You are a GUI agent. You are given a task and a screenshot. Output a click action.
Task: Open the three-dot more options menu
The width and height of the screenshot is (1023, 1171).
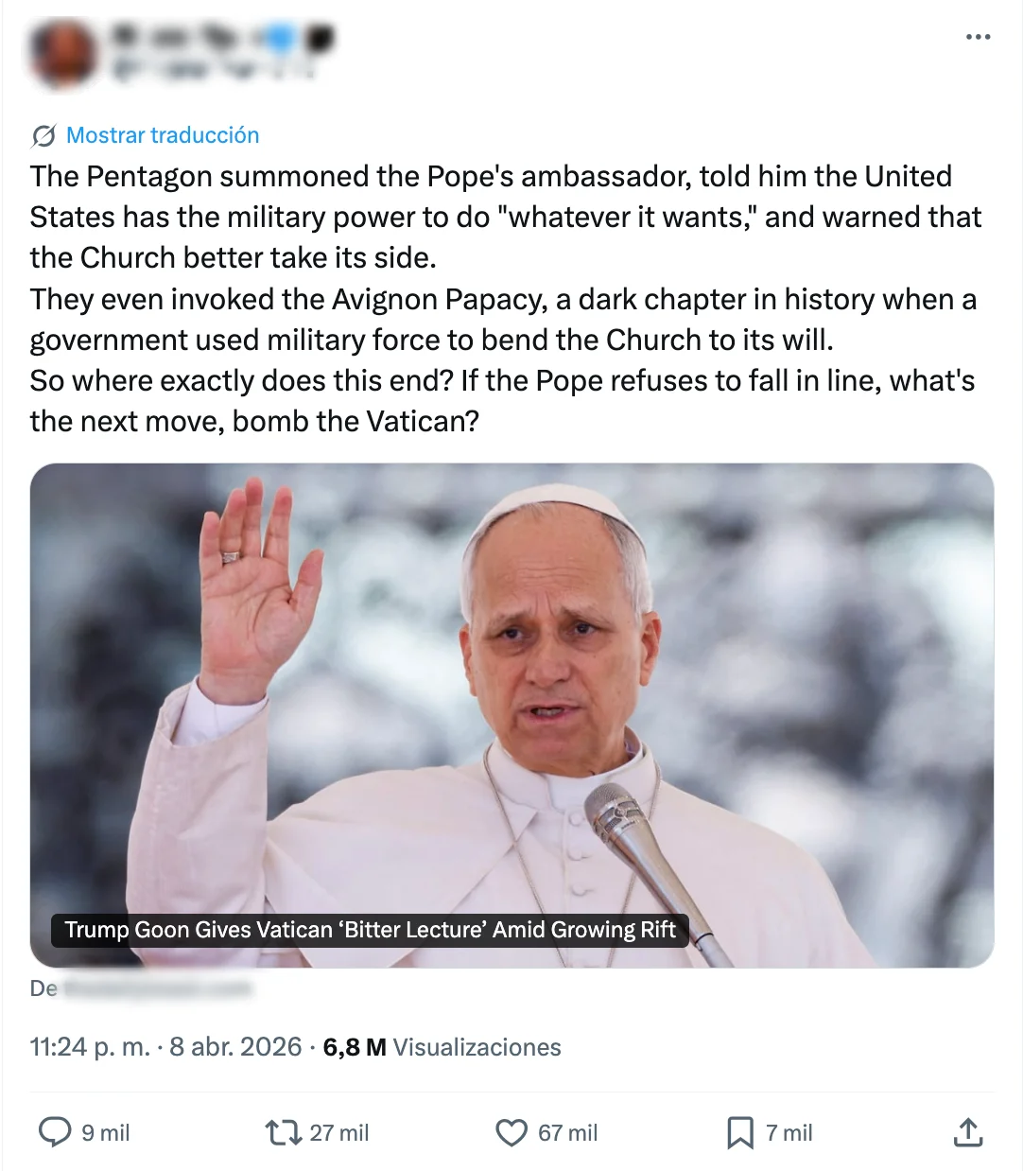click(978, 37)
